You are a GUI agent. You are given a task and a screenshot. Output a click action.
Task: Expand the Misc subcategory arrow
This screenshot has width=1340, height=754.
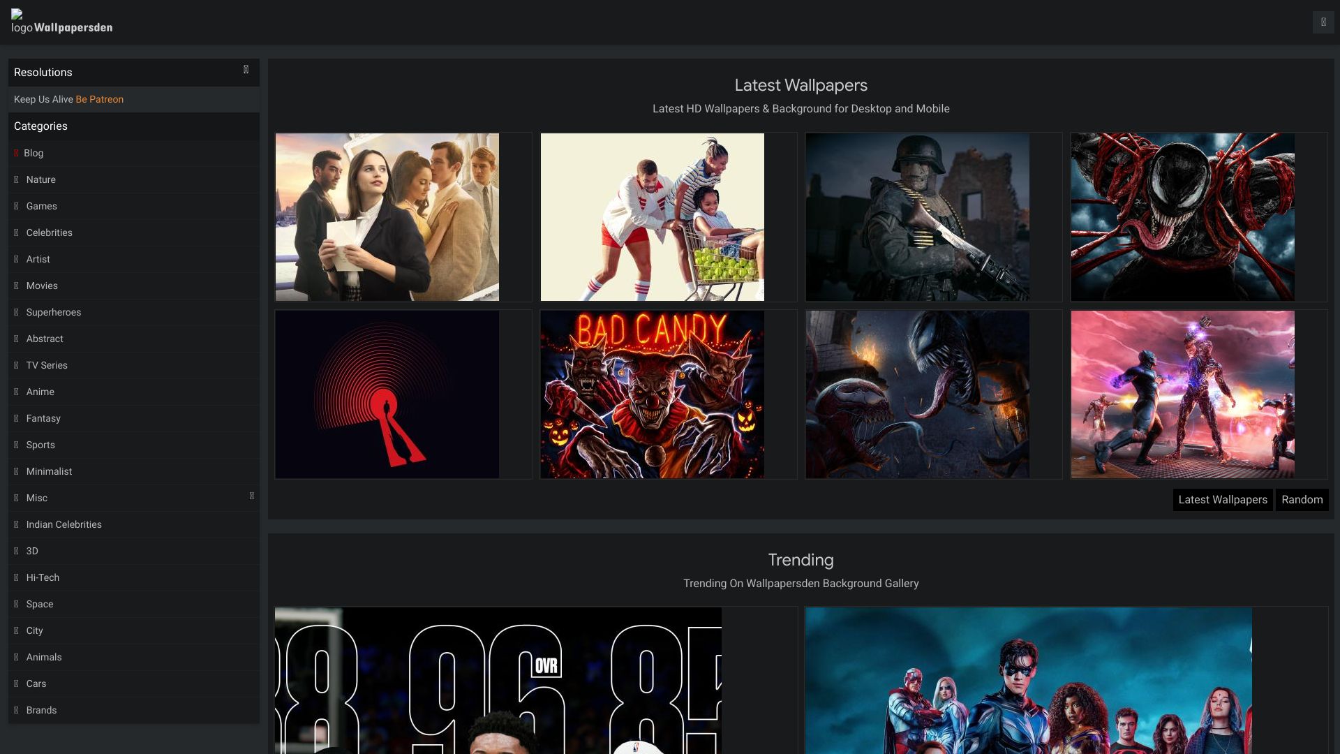click(x=252, y=496)
